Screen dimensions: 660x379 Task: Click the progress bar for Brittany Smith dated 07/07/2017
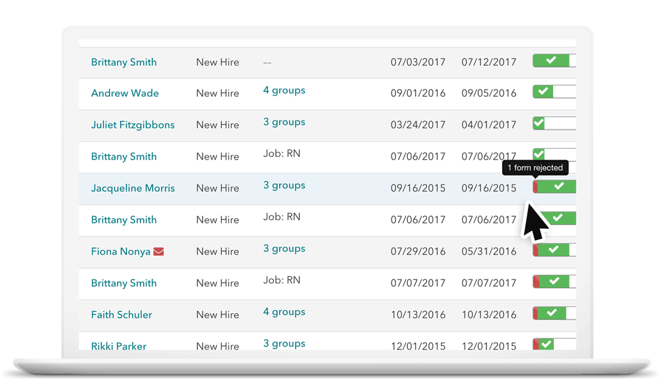tap(554, 281)
